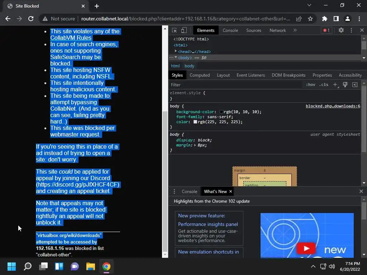The height and width of the screenshot is (275, 367).
Task: Toggle device toolbar emulation icon
Action: tap(184, 30)
